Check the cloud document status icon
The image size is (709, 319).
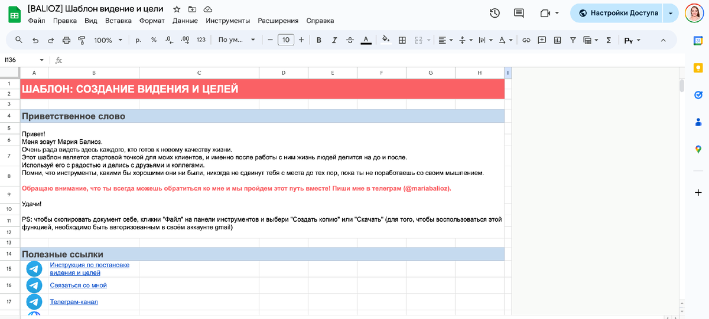point(208,9)
